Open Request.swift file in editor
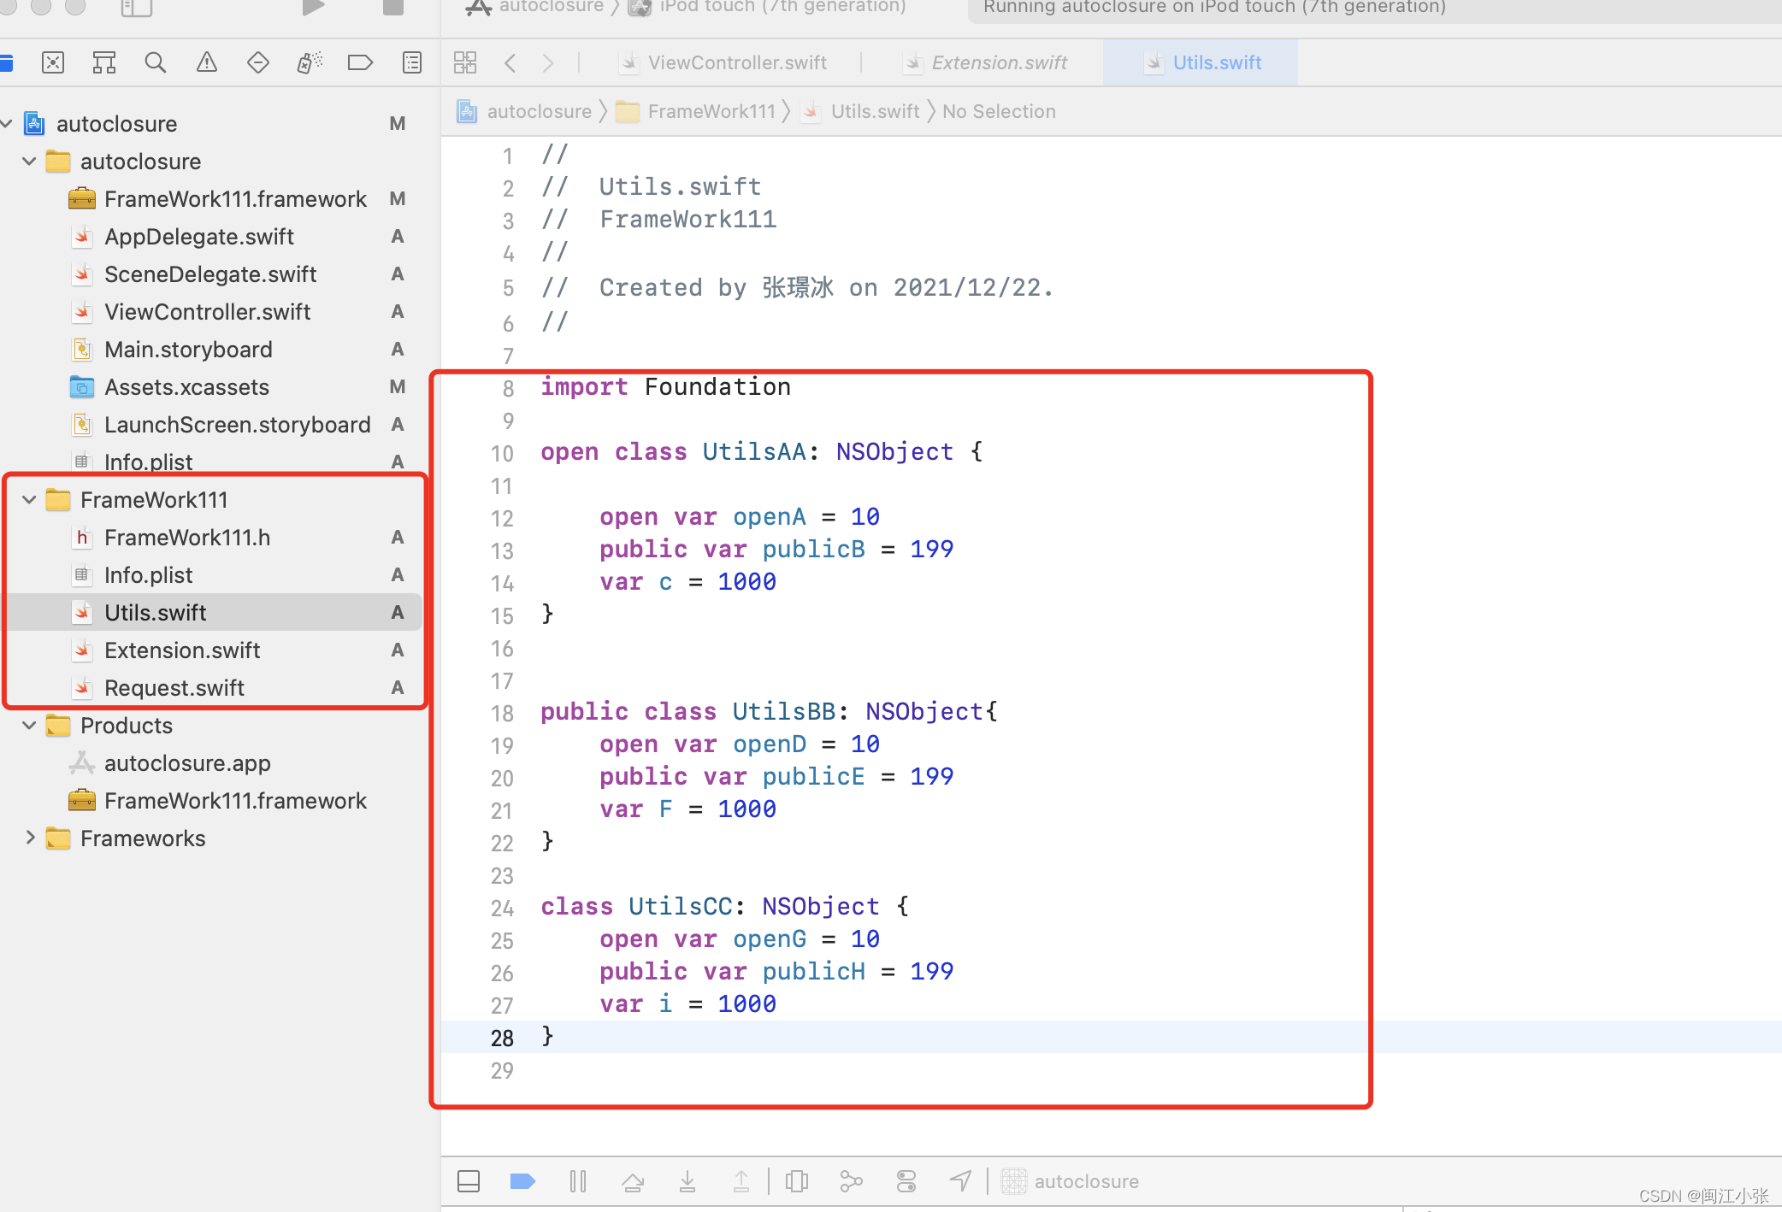Image resolution: width=1782 pixels, height=1212 pixels. 174,687
